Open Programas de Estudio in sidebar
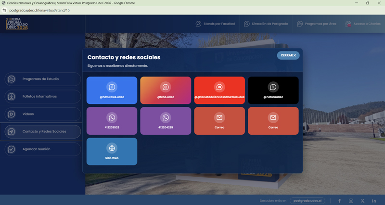 pyautogui.click(x=43, y=79)
